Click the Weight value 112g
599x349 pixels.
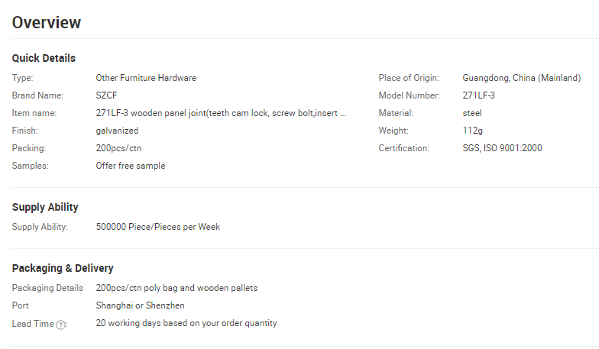pyautogui.click(x=472, y=131)
